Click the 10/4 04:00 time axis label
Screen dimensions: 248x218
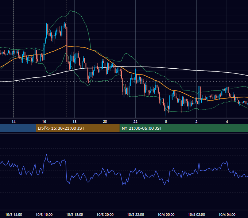coord(227,214)
